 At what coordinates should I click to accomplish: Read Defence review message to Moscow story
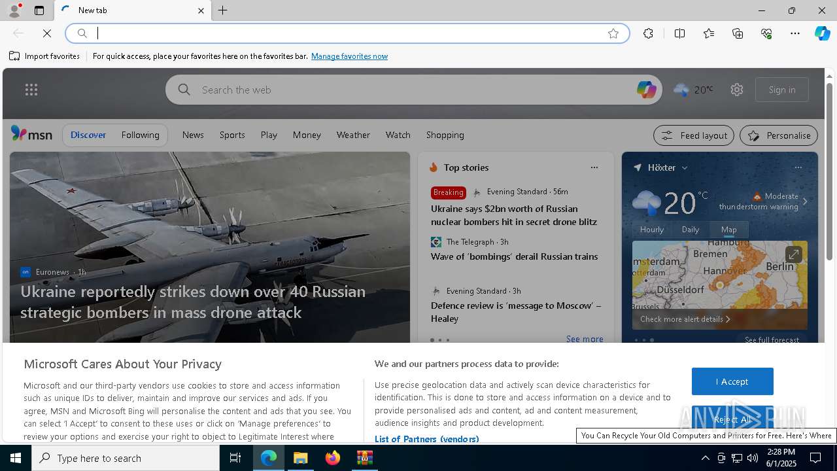[516, 312]
